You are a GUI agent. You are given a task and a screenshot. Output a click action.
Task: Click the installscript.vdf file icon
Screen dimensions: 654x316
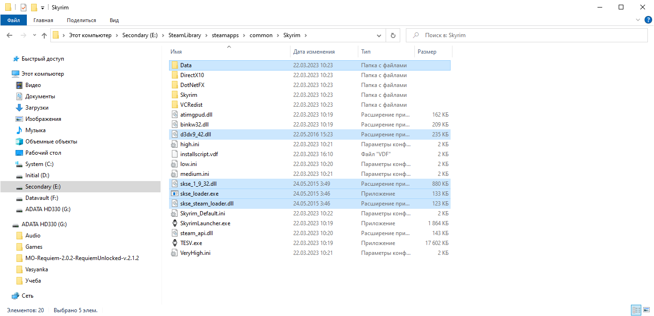174,154
